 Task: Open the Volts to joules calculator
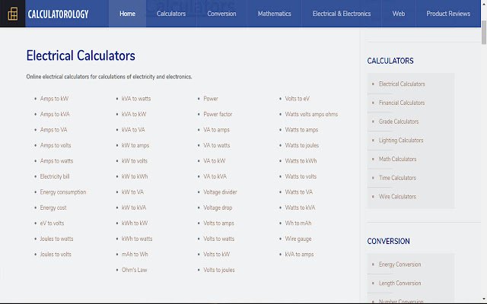click(x=219, y=270)
